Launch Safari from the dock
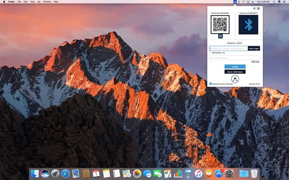289x180 pixels. pos(65,174)
